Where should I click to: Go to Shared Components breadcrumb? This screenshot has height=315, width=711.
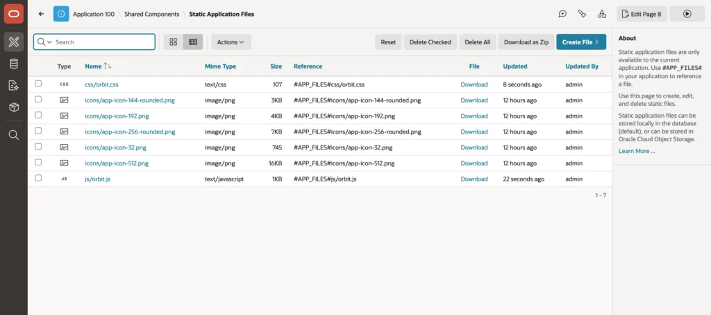pos(152,14)
